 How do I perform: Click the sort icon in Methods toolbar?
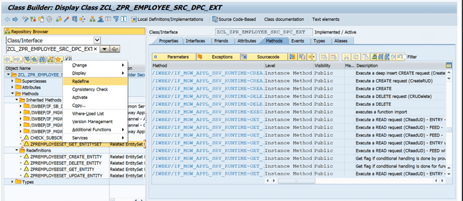point(374,57)
